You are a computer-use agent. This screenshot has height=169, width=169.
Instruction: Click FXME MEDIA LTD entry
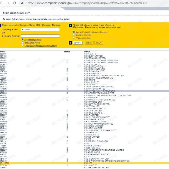coord(93,65)
